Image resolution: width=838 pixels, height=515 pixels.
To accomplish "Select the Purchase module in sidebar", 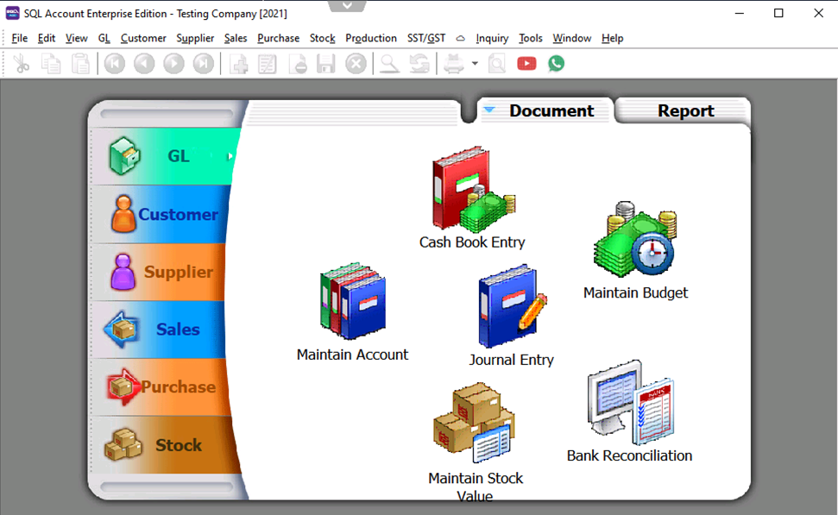I will [164, 387].
